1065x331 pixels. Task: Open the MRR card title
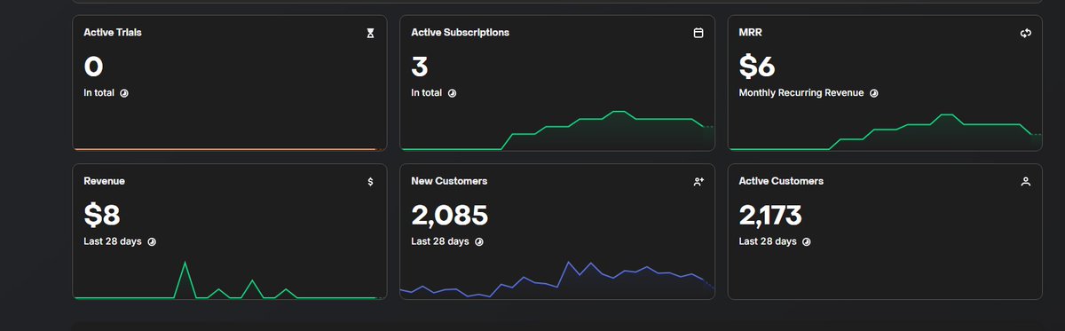[x=751, y=32]
